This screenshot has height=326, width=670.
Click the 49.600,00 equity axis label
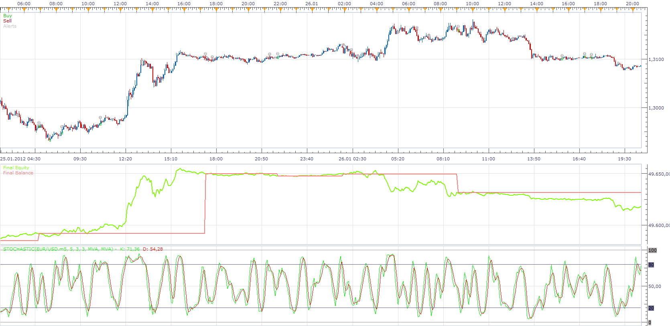coord(659,225)
